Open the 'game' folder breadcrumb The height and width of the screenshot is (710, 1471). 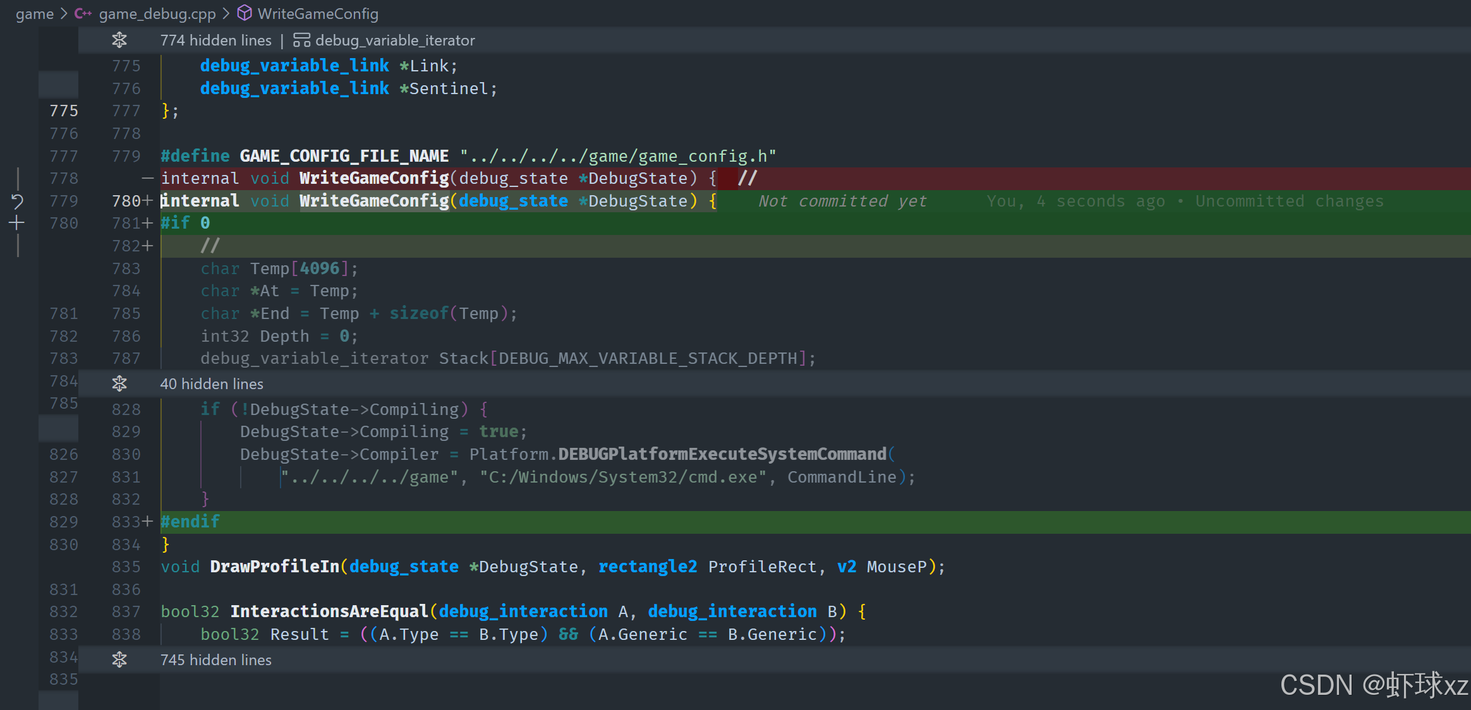[35, 14]
